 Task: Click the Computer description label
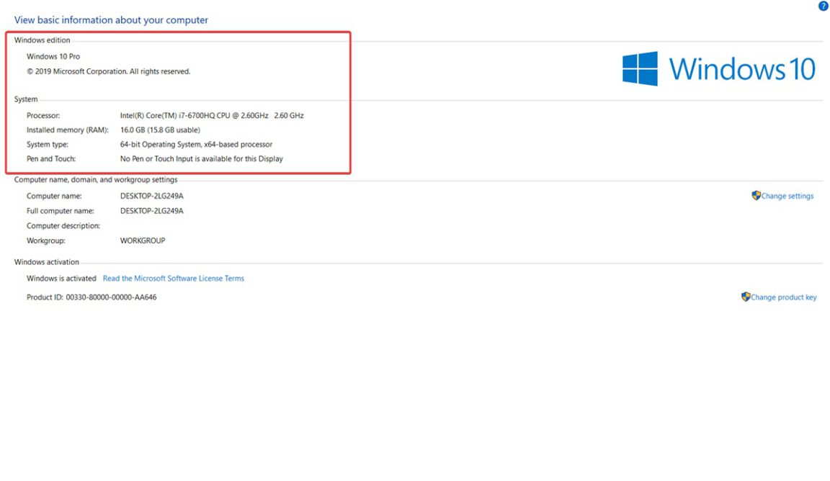63,225
